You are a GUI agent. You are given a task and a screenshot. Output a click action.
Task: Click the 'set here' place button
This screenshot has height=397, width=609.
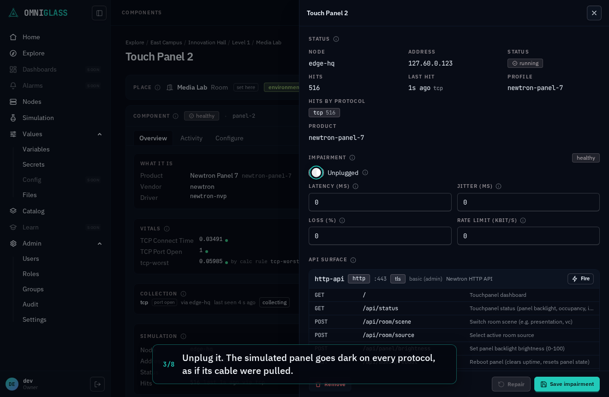click(x=245, y=87)
